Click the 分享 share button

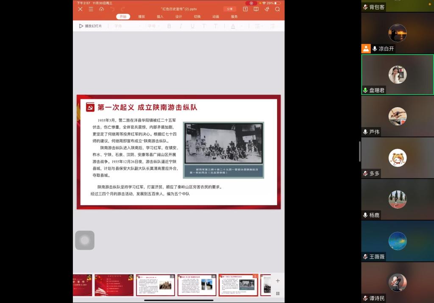tap(229, 9)
